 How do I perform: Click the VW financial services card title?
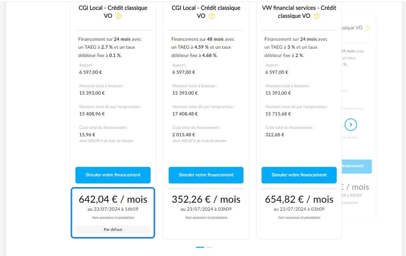[299, 12]
